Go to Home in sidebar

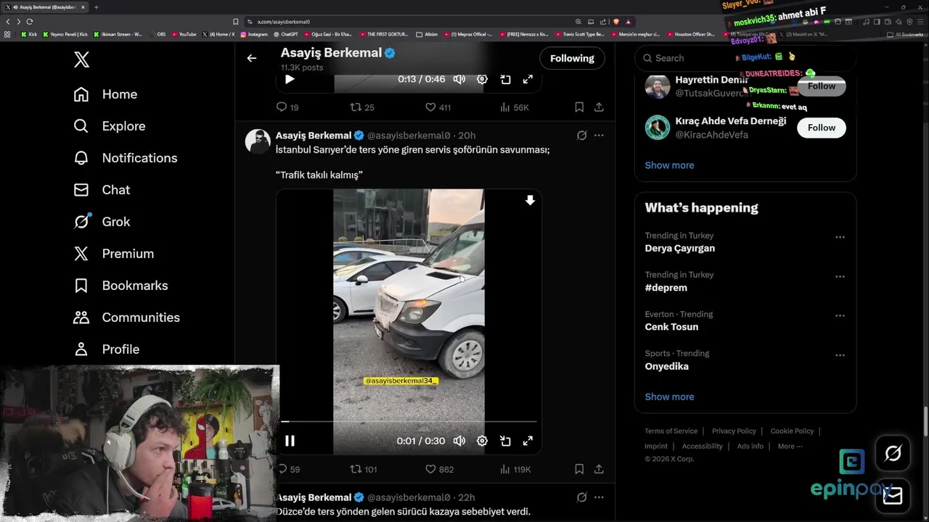tap(105, 94)
